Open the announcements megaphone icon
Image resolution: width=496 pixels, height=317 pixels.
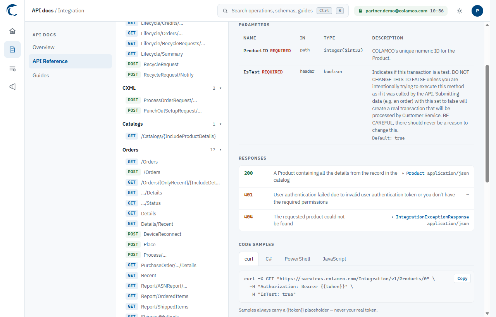(12, 87)
